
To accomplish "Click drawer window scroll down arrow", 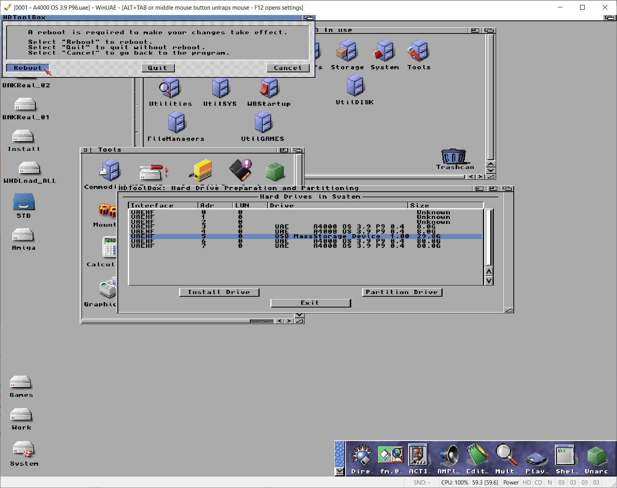I will tap(491, 170).
